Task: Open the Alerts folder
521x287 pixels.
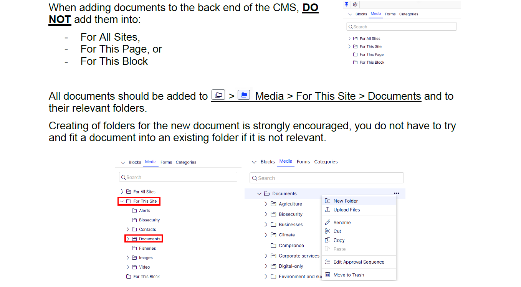Action: point(144,211)
